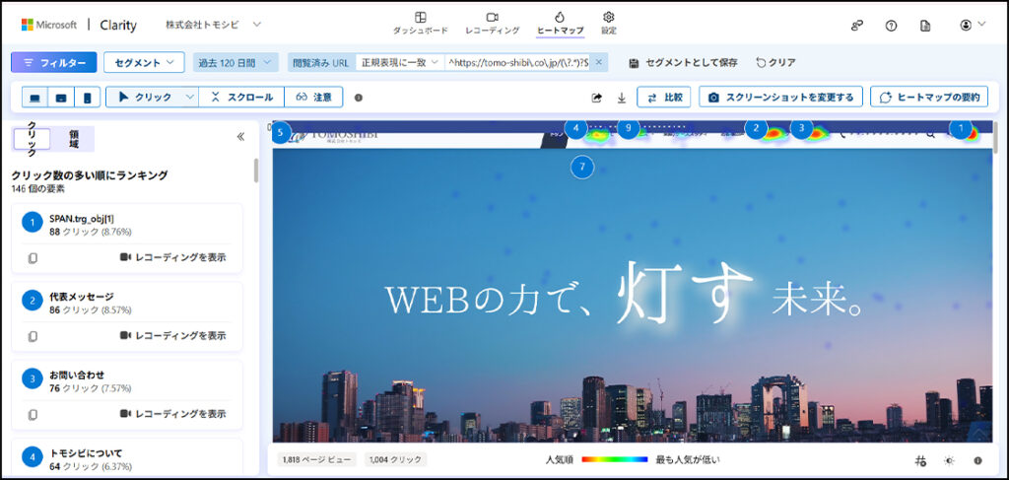Click heatmap marker number 5
Viewport: 1009px width, 480px height.
pyautogui.click(x=280, y=131)
